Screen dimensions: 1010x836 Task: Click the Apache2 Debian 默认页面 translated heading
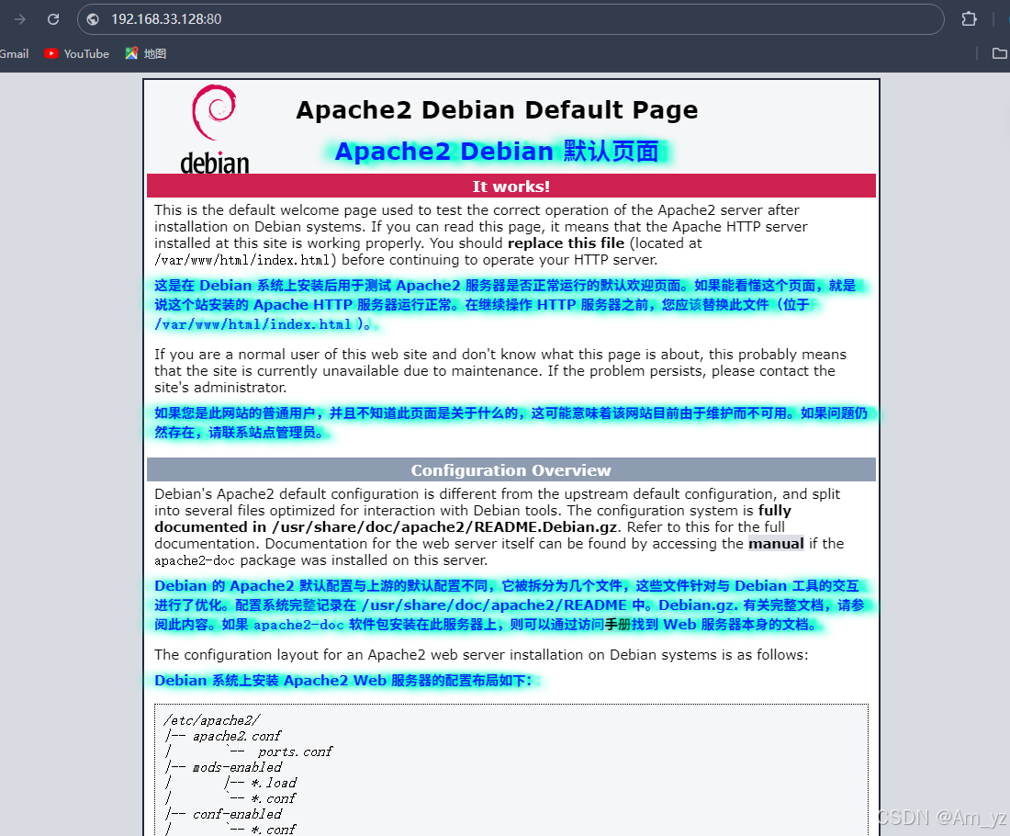pyautogui.click(x=497, y=152)
